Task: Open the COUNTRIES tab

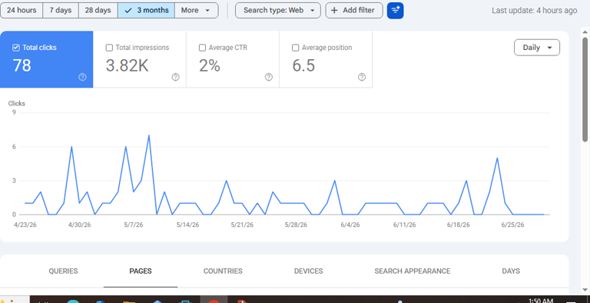Action: click(x=223, y=271)
